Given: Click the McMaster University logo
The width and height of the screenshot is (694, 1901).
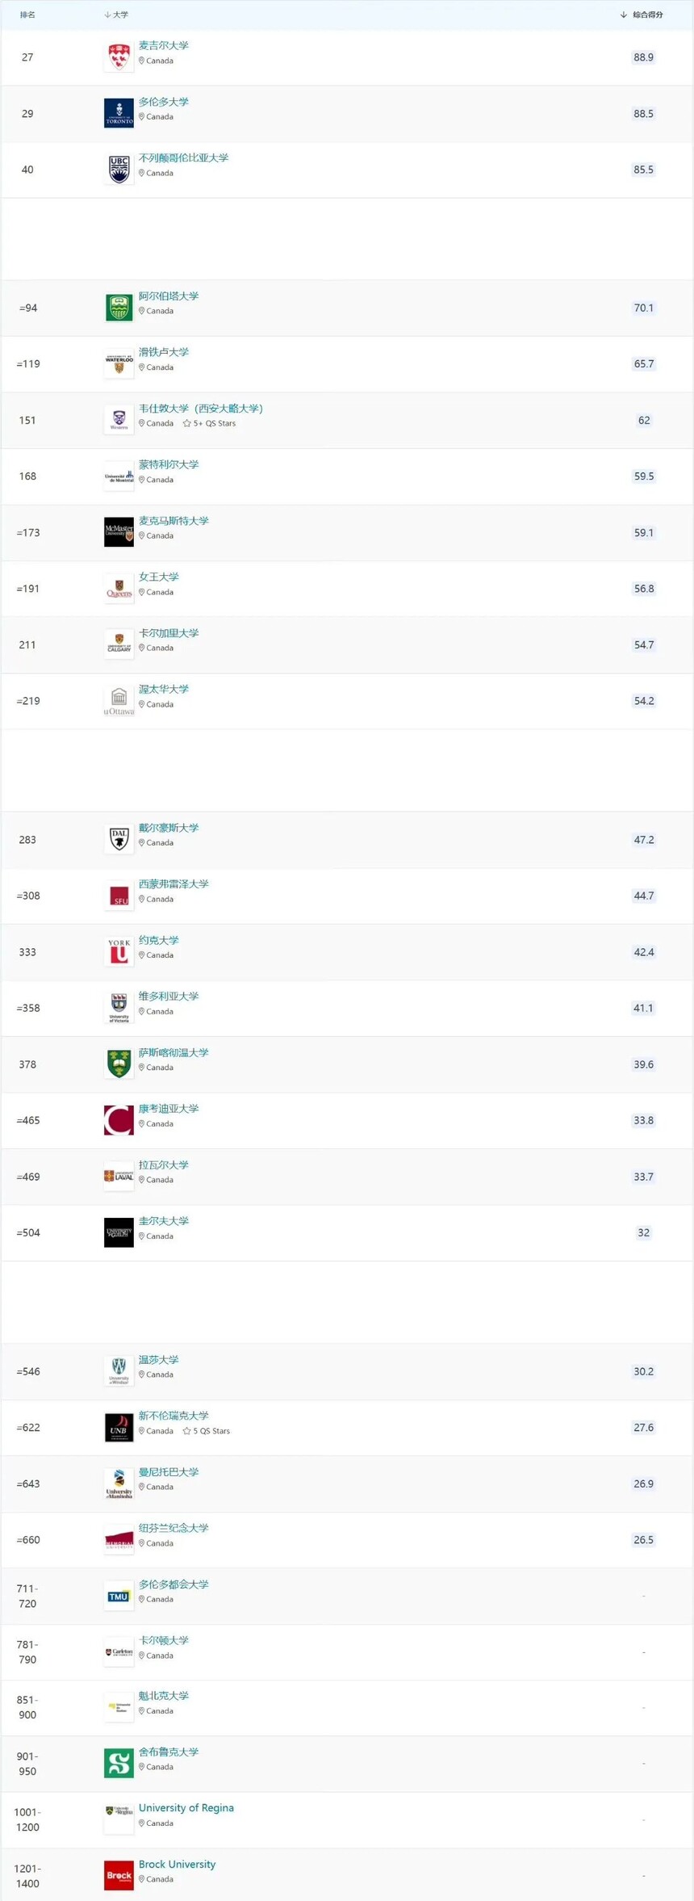Looking at the screenshot, I should [x=119, y=533].
